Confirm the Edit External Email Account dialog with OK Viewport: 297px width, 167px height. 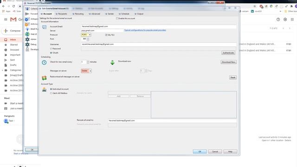click(200, 152)
